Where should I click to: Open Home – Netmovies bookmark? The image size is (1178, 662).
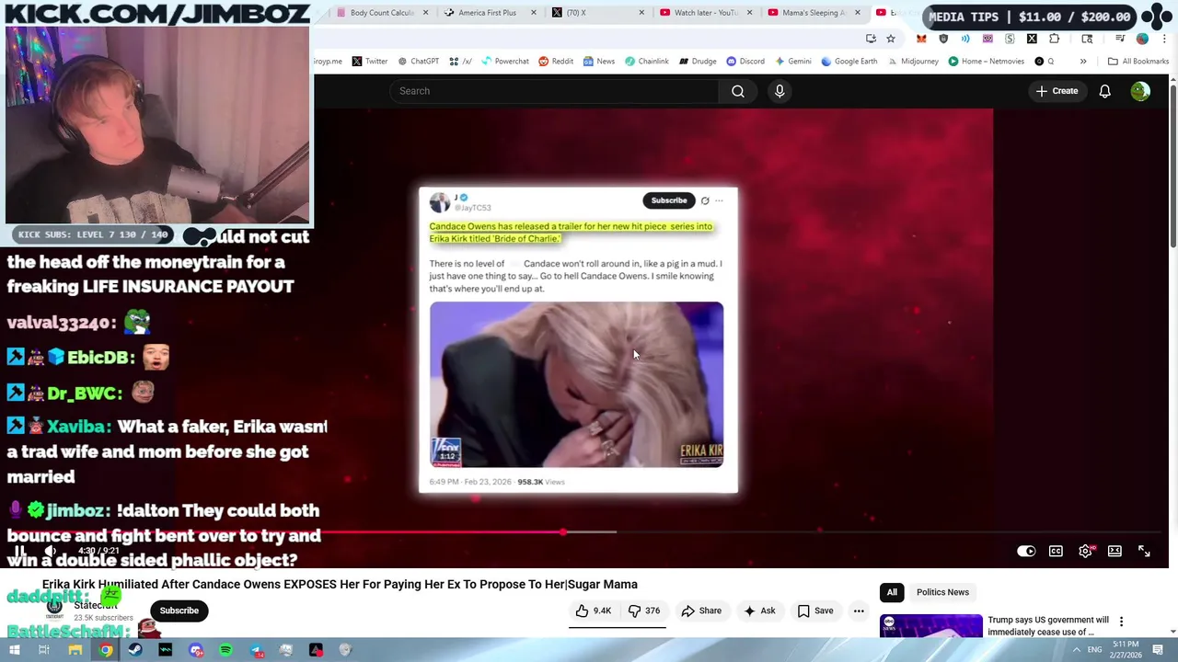986,62
